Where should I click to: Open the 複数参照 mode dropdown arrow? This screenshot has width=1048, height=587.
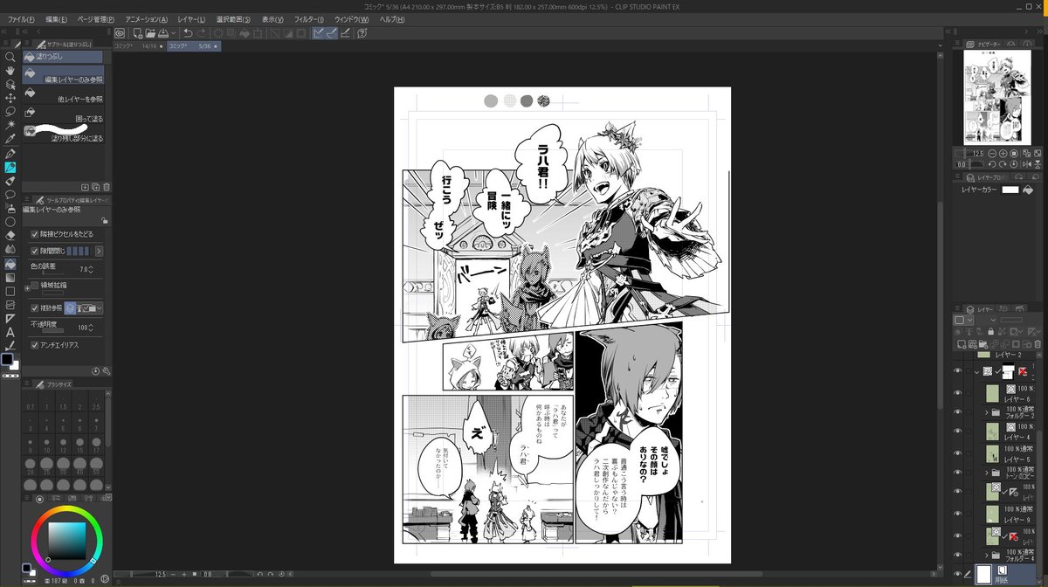pyautogui.click(x=100, y=307)
